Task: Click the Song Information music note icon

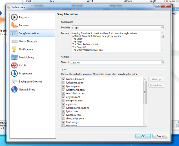Action: (x=14, y=33)
